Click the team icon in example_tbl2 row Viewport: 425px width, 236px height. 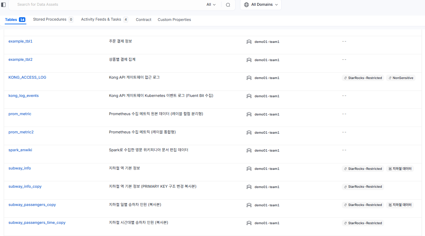pos(249,60)
